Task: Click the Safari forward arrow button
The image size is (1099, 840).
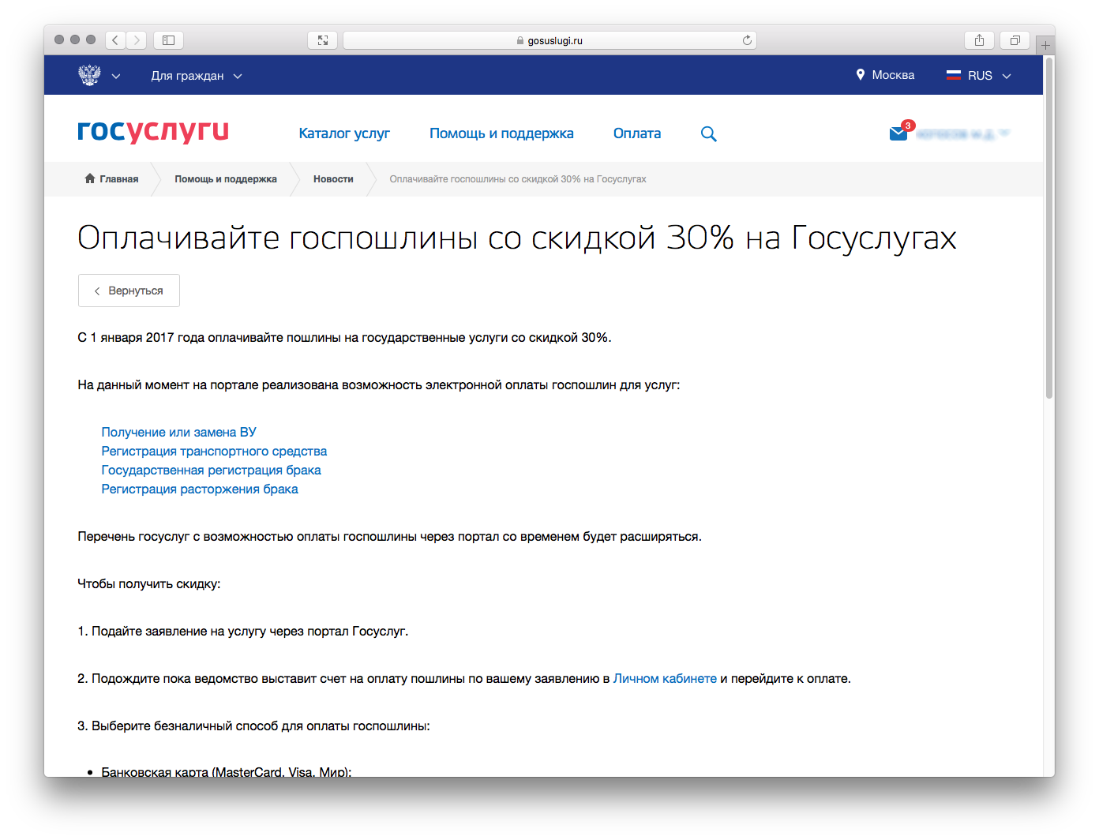Action: tap(137, 40)
